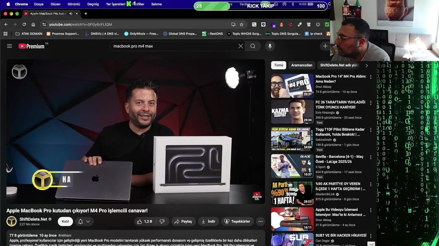
Task: Click the abone ol watermark in video
Action: [257, 196]
